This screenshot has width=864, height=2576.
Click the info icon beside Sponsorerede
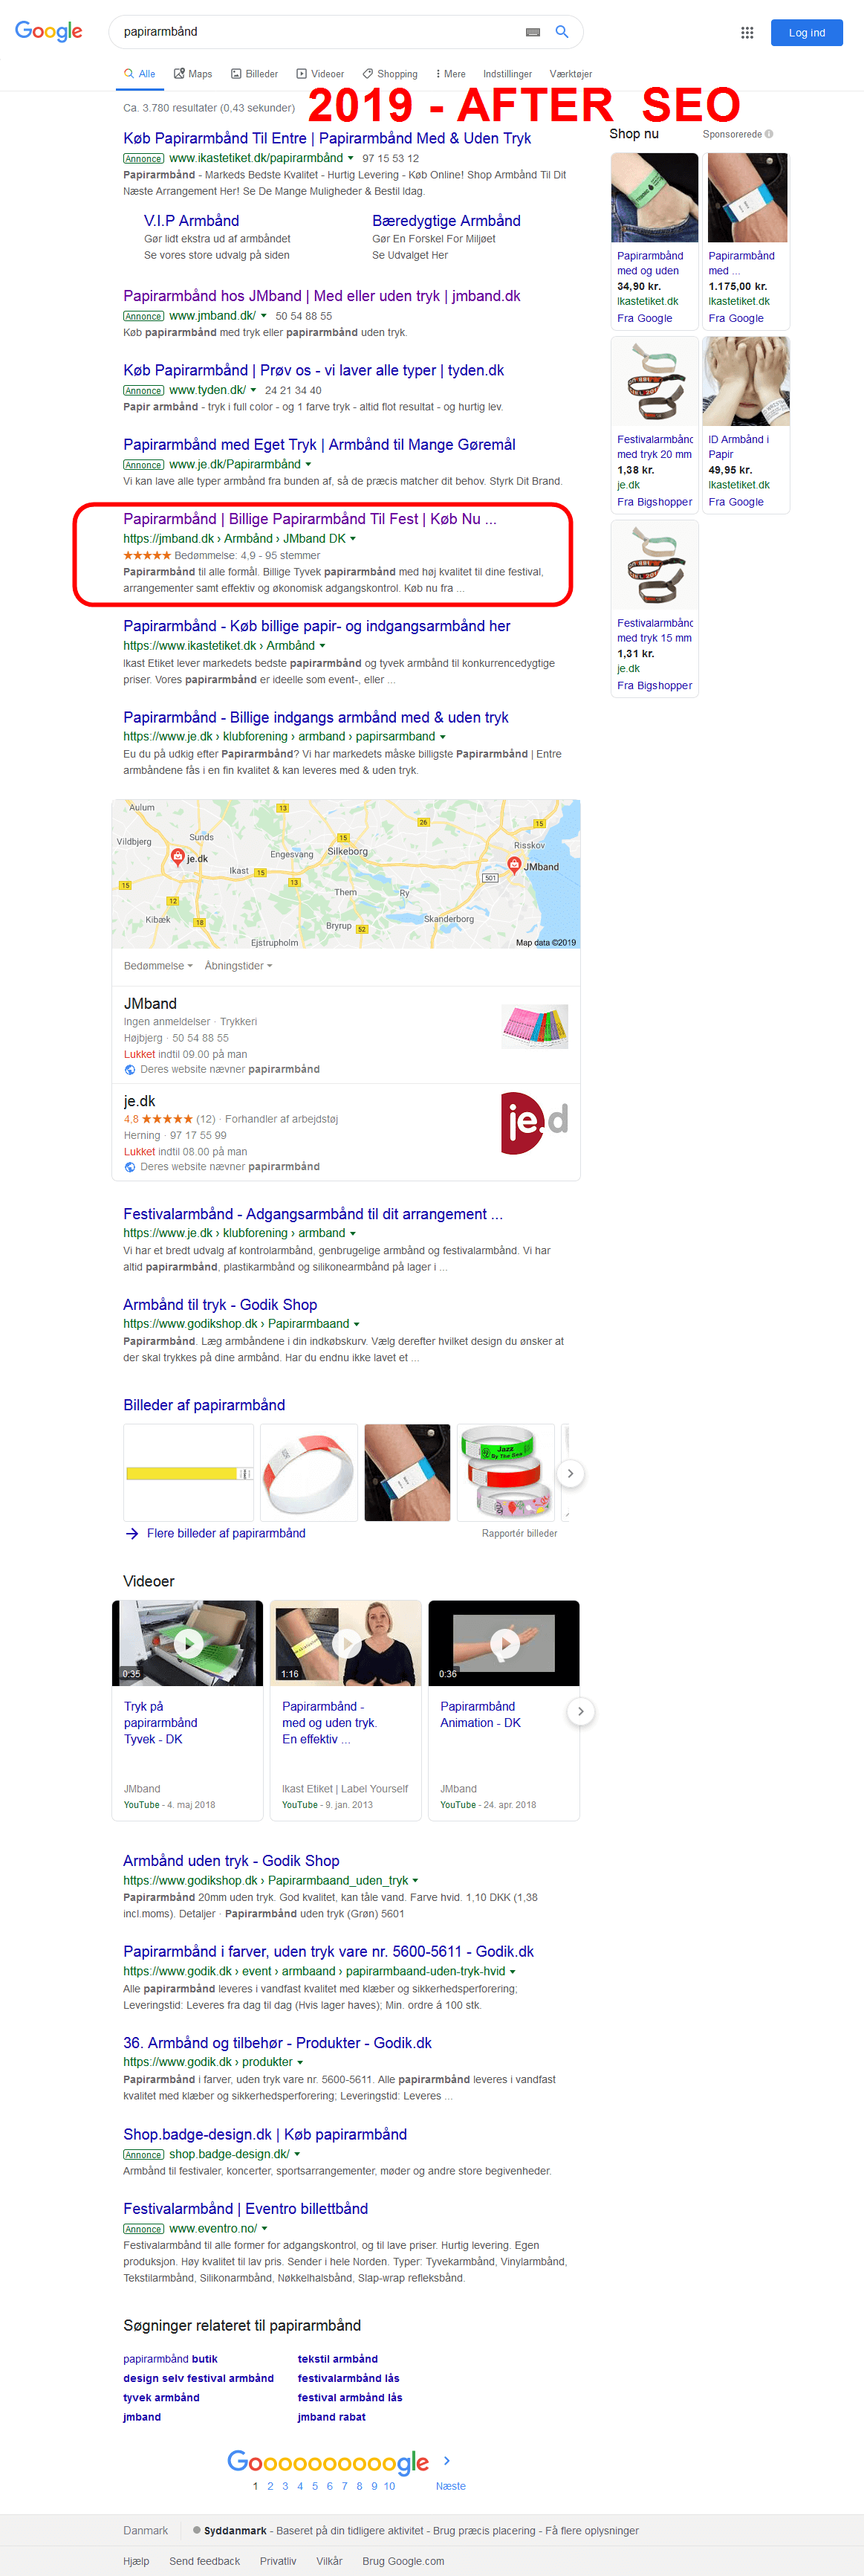769,134
